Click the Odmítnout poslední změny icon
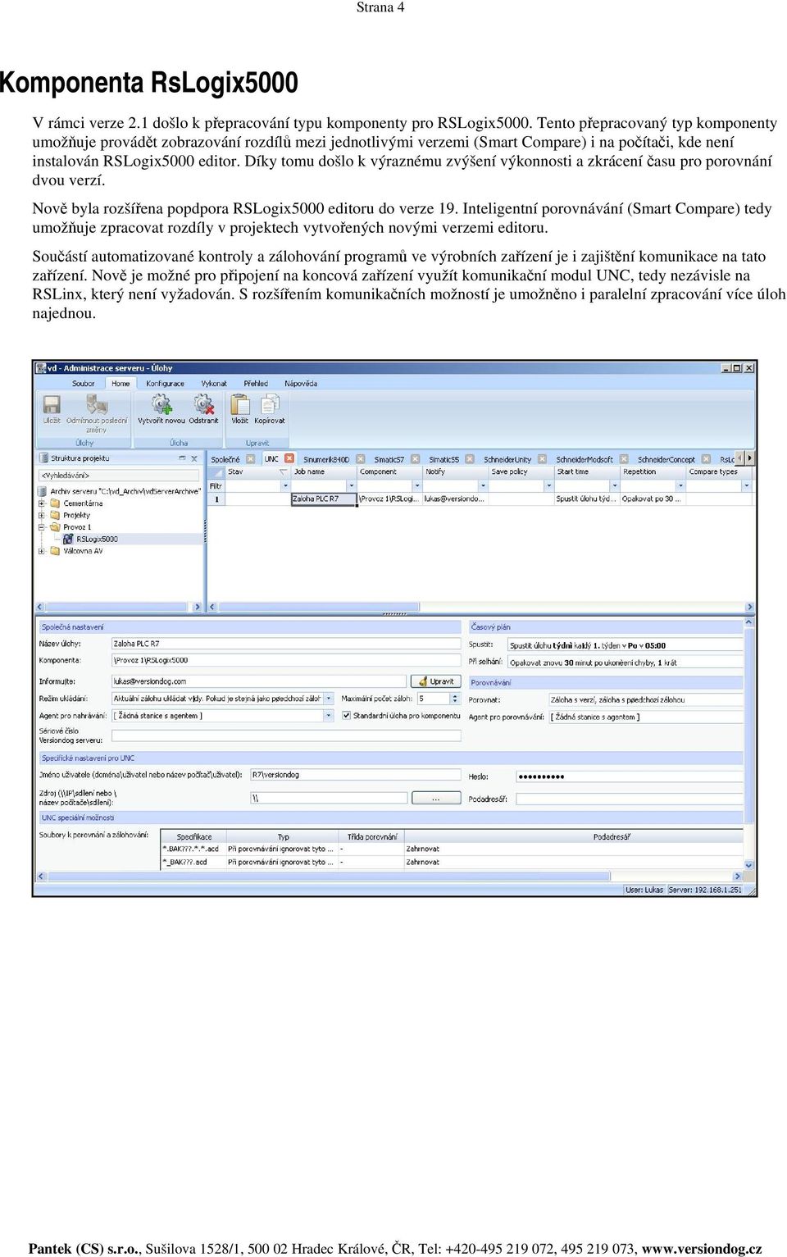 click(97, 404)
